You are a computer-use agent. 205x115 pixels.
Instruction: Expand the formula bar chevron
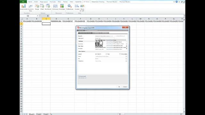point(184,16)
